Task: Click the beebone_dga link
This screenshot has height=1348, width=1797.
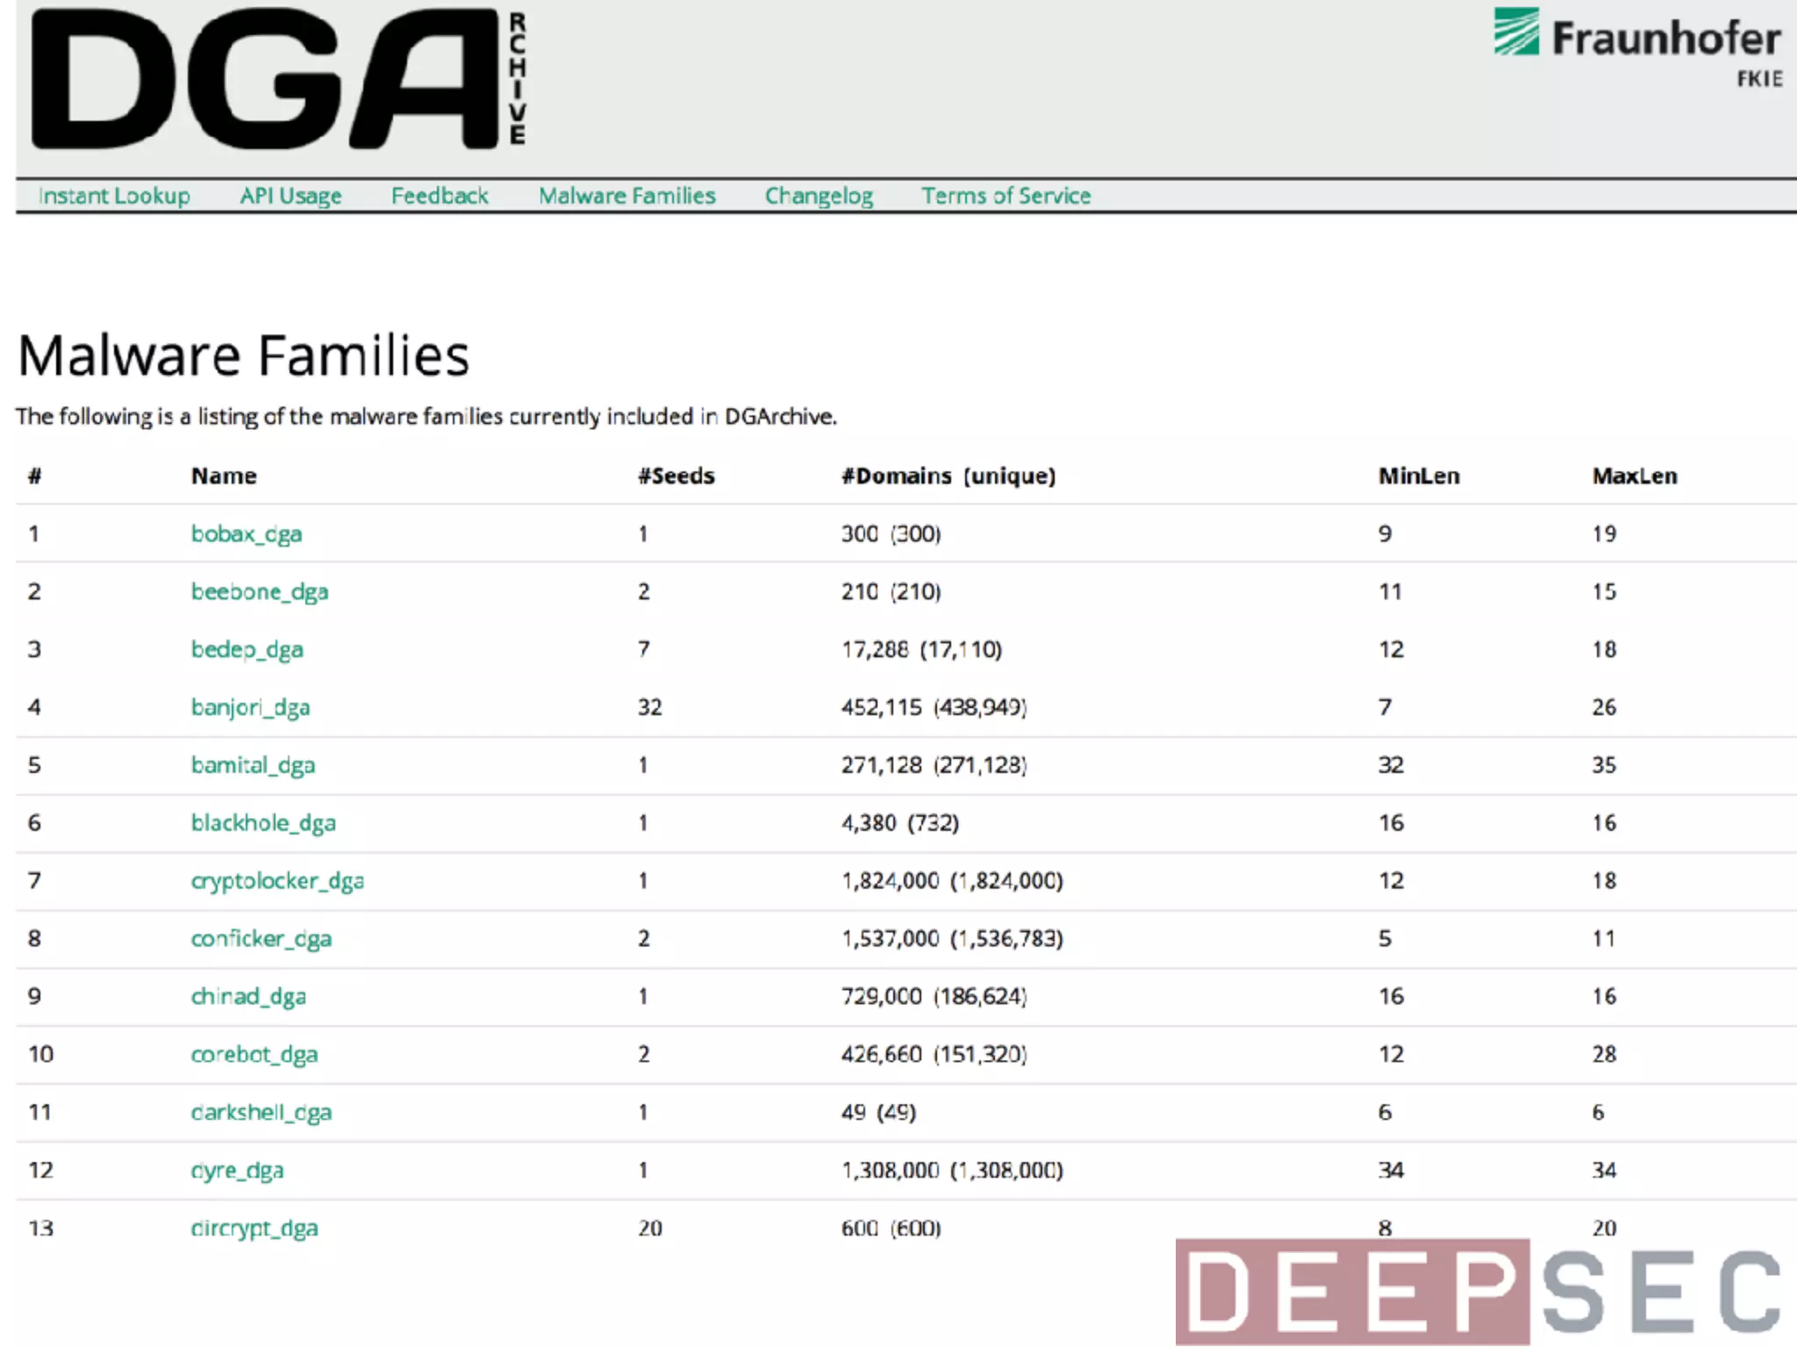Action: pos(260,592)
